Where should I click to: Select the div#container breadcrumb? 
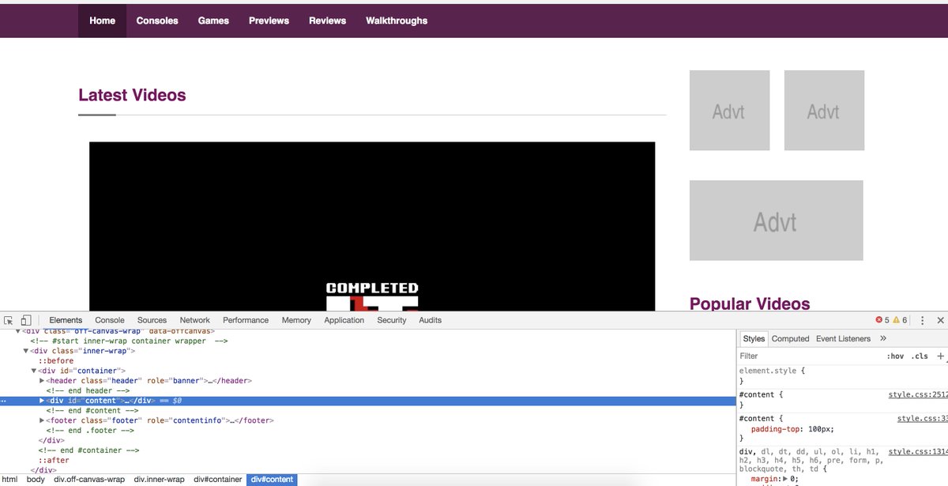pos(216,480)
